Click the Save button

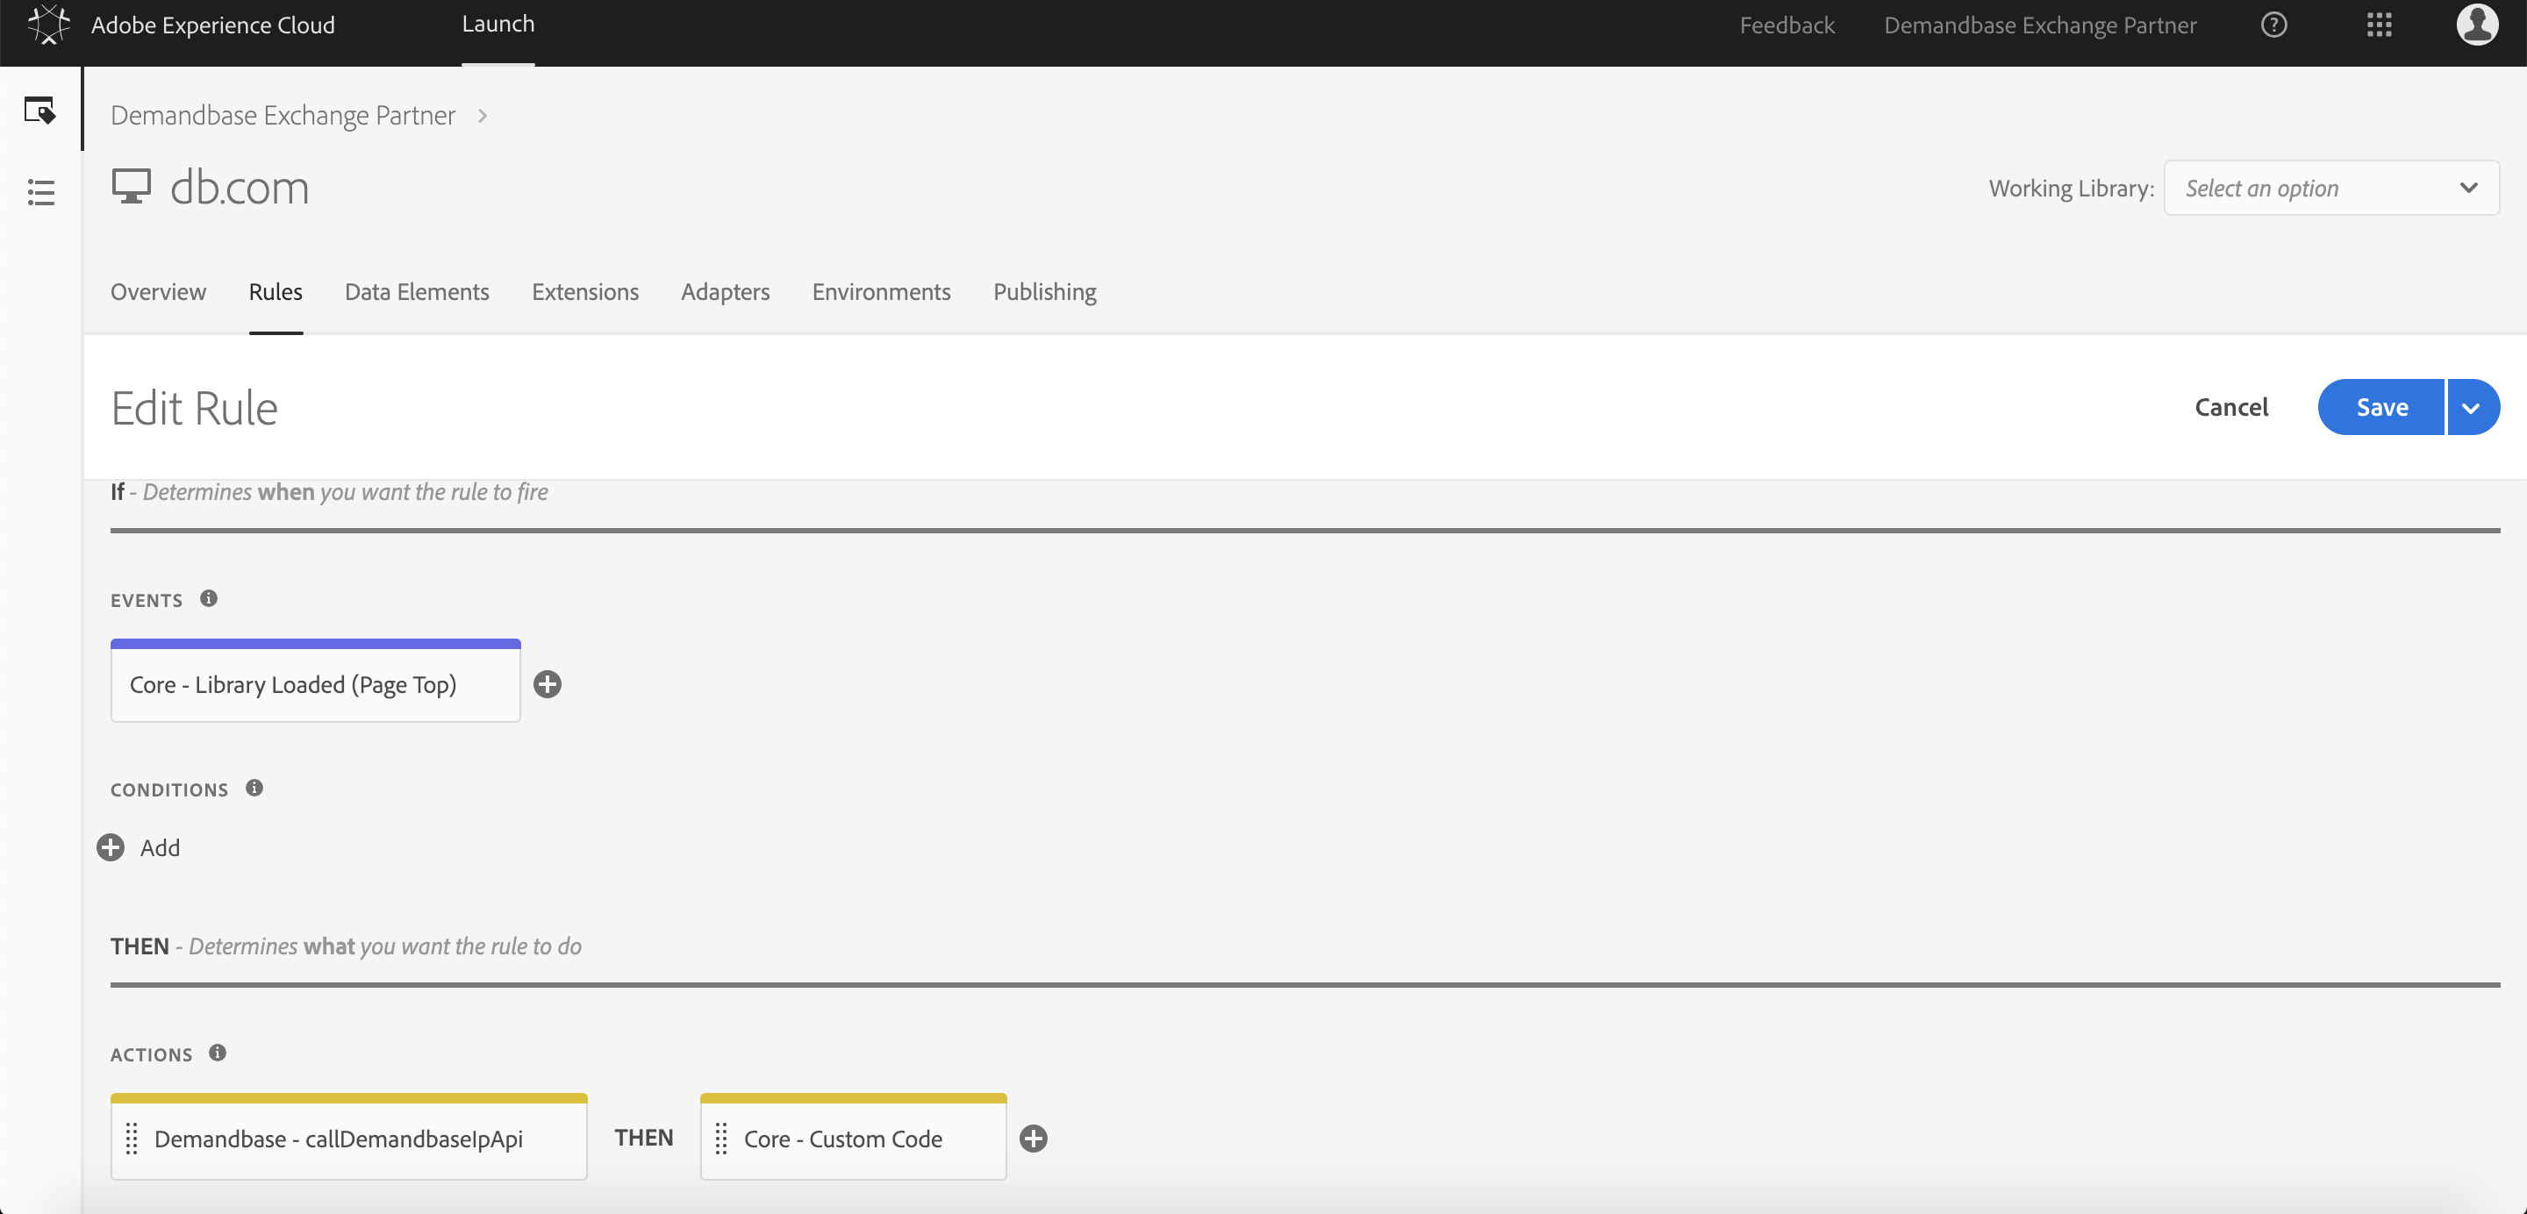(2380, 407)
